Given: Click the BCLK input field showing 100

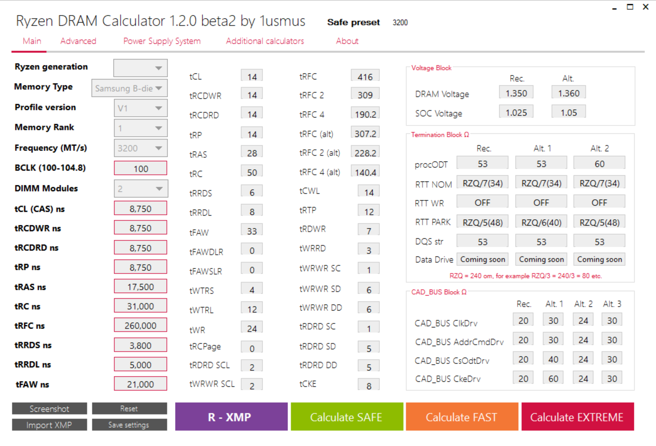Looking at the screenshot, I should point(140,168).
